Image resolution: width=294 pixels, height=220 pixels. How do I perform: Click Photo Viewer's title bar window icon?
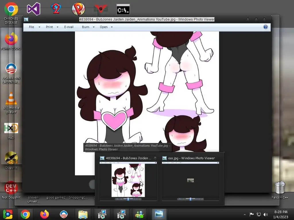(26, 19)
